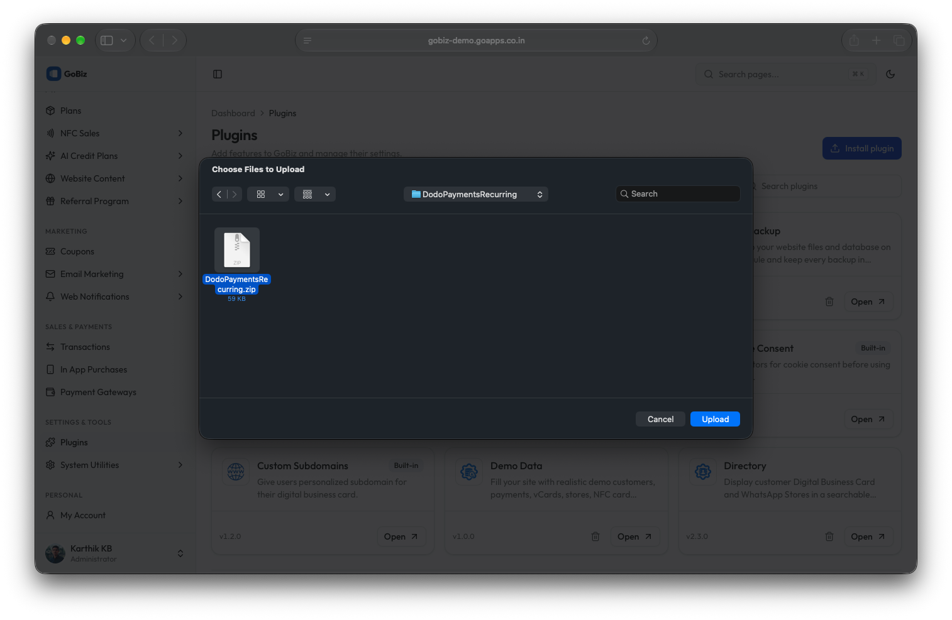Open the DodoPaymentsRecurring folder path dropdown
Viewport: 952px width, 620px height.
(x=476, y=194)
